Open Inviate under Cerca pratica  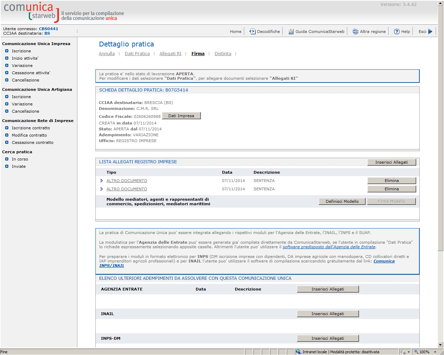(x=19, y=166)
